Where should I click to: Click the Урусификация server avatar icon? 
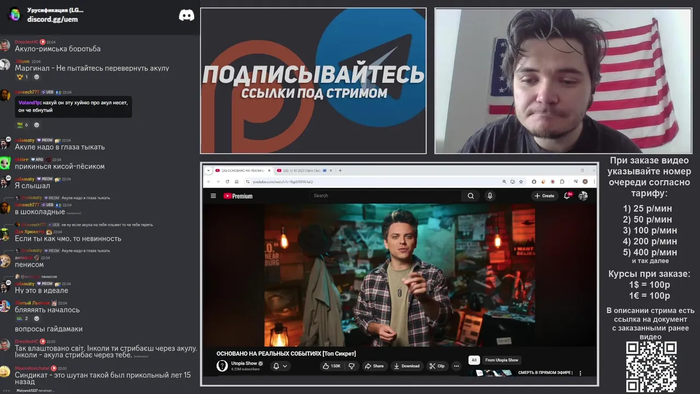pos(15,15)
